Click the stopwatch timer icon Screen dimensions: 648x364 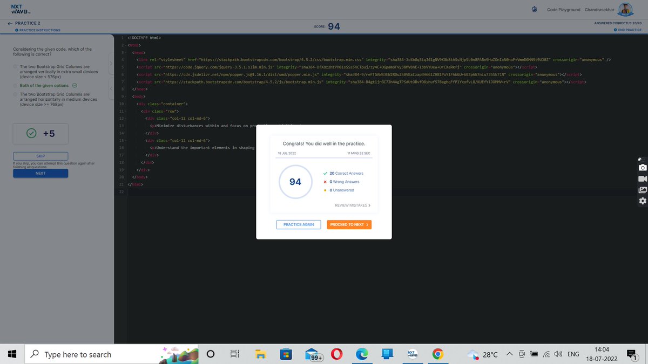tap(534, 10)
